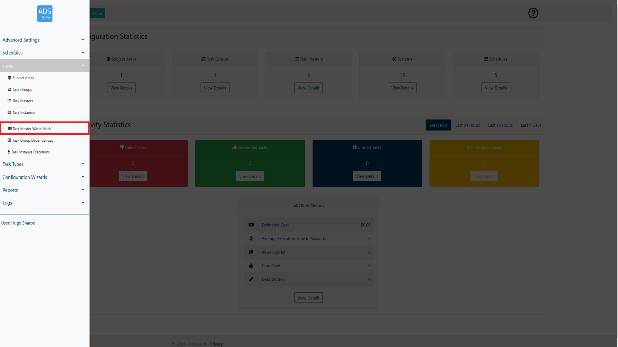
Task: Open the help question mark icon
Action: (533, 13)
